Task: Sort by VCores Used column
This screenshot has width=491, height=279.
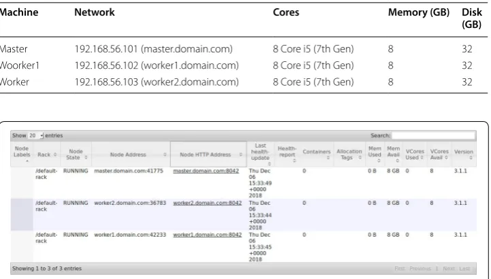Action: tap(415, 154)
